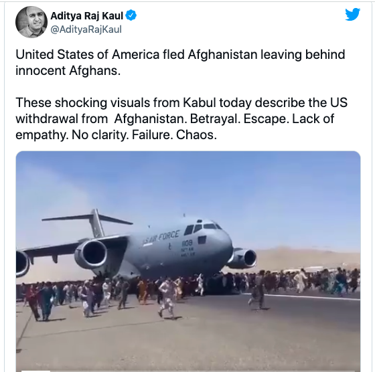Click the played part of the progress bar
This screenshot has width=375, height=372.
click(x=36, y=371)
